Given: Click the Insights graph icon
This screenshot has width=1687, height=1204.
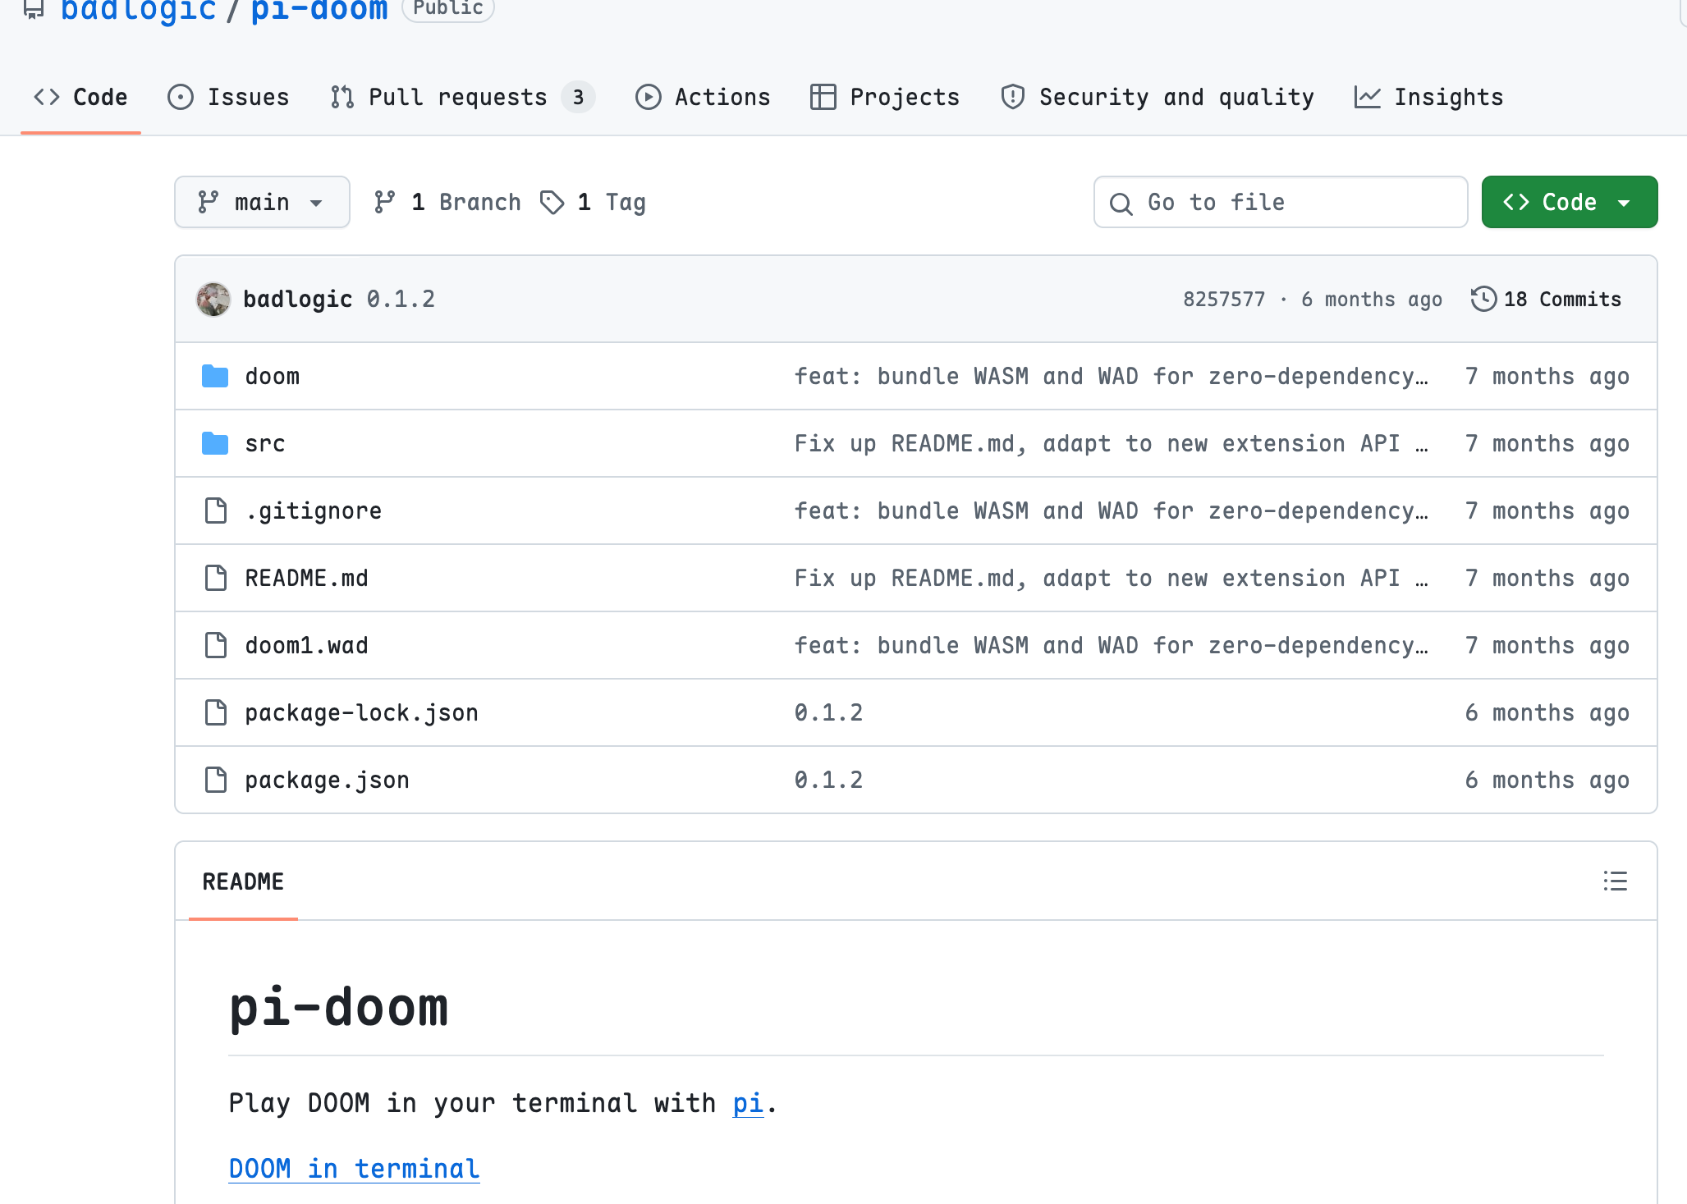Looking at the screenshot, I should point(1368,97).
